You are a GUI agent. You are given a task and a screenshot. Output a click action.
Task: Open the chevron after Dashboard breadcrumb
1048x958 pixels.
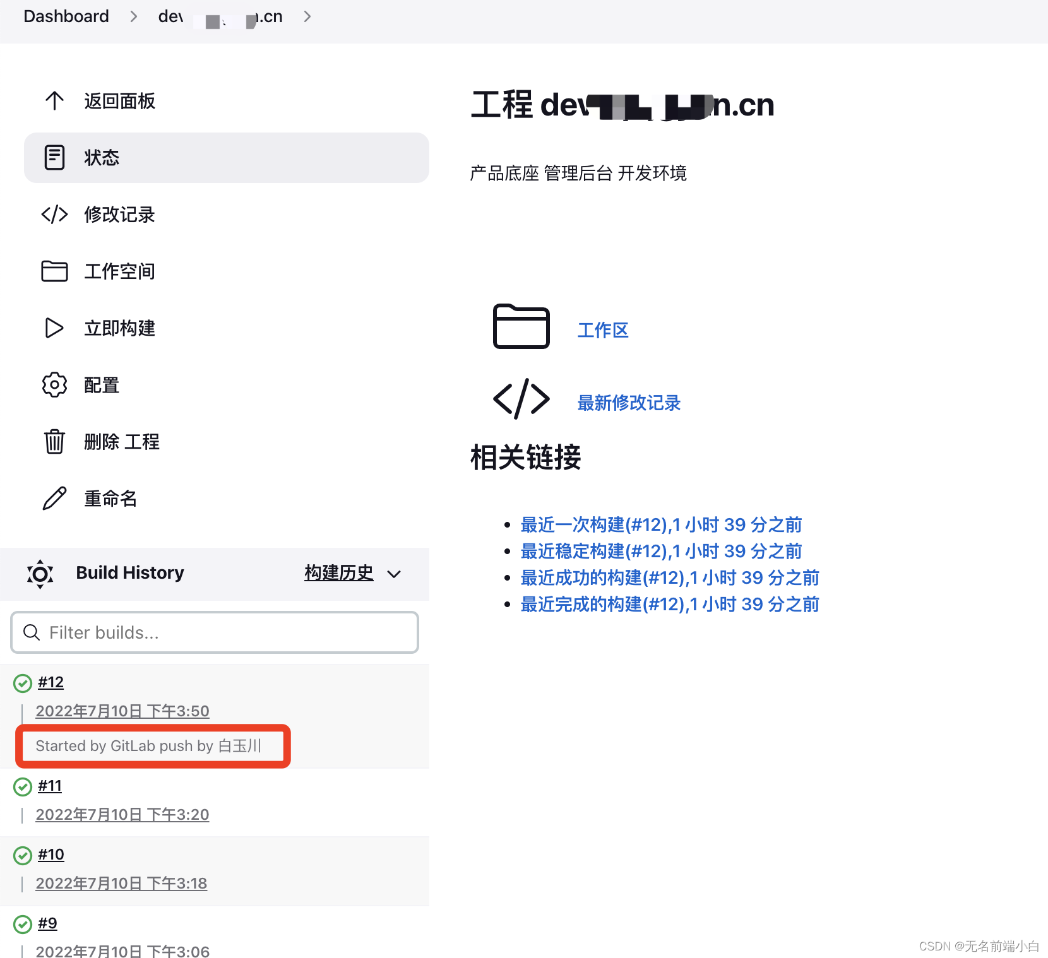coord(133,16)
